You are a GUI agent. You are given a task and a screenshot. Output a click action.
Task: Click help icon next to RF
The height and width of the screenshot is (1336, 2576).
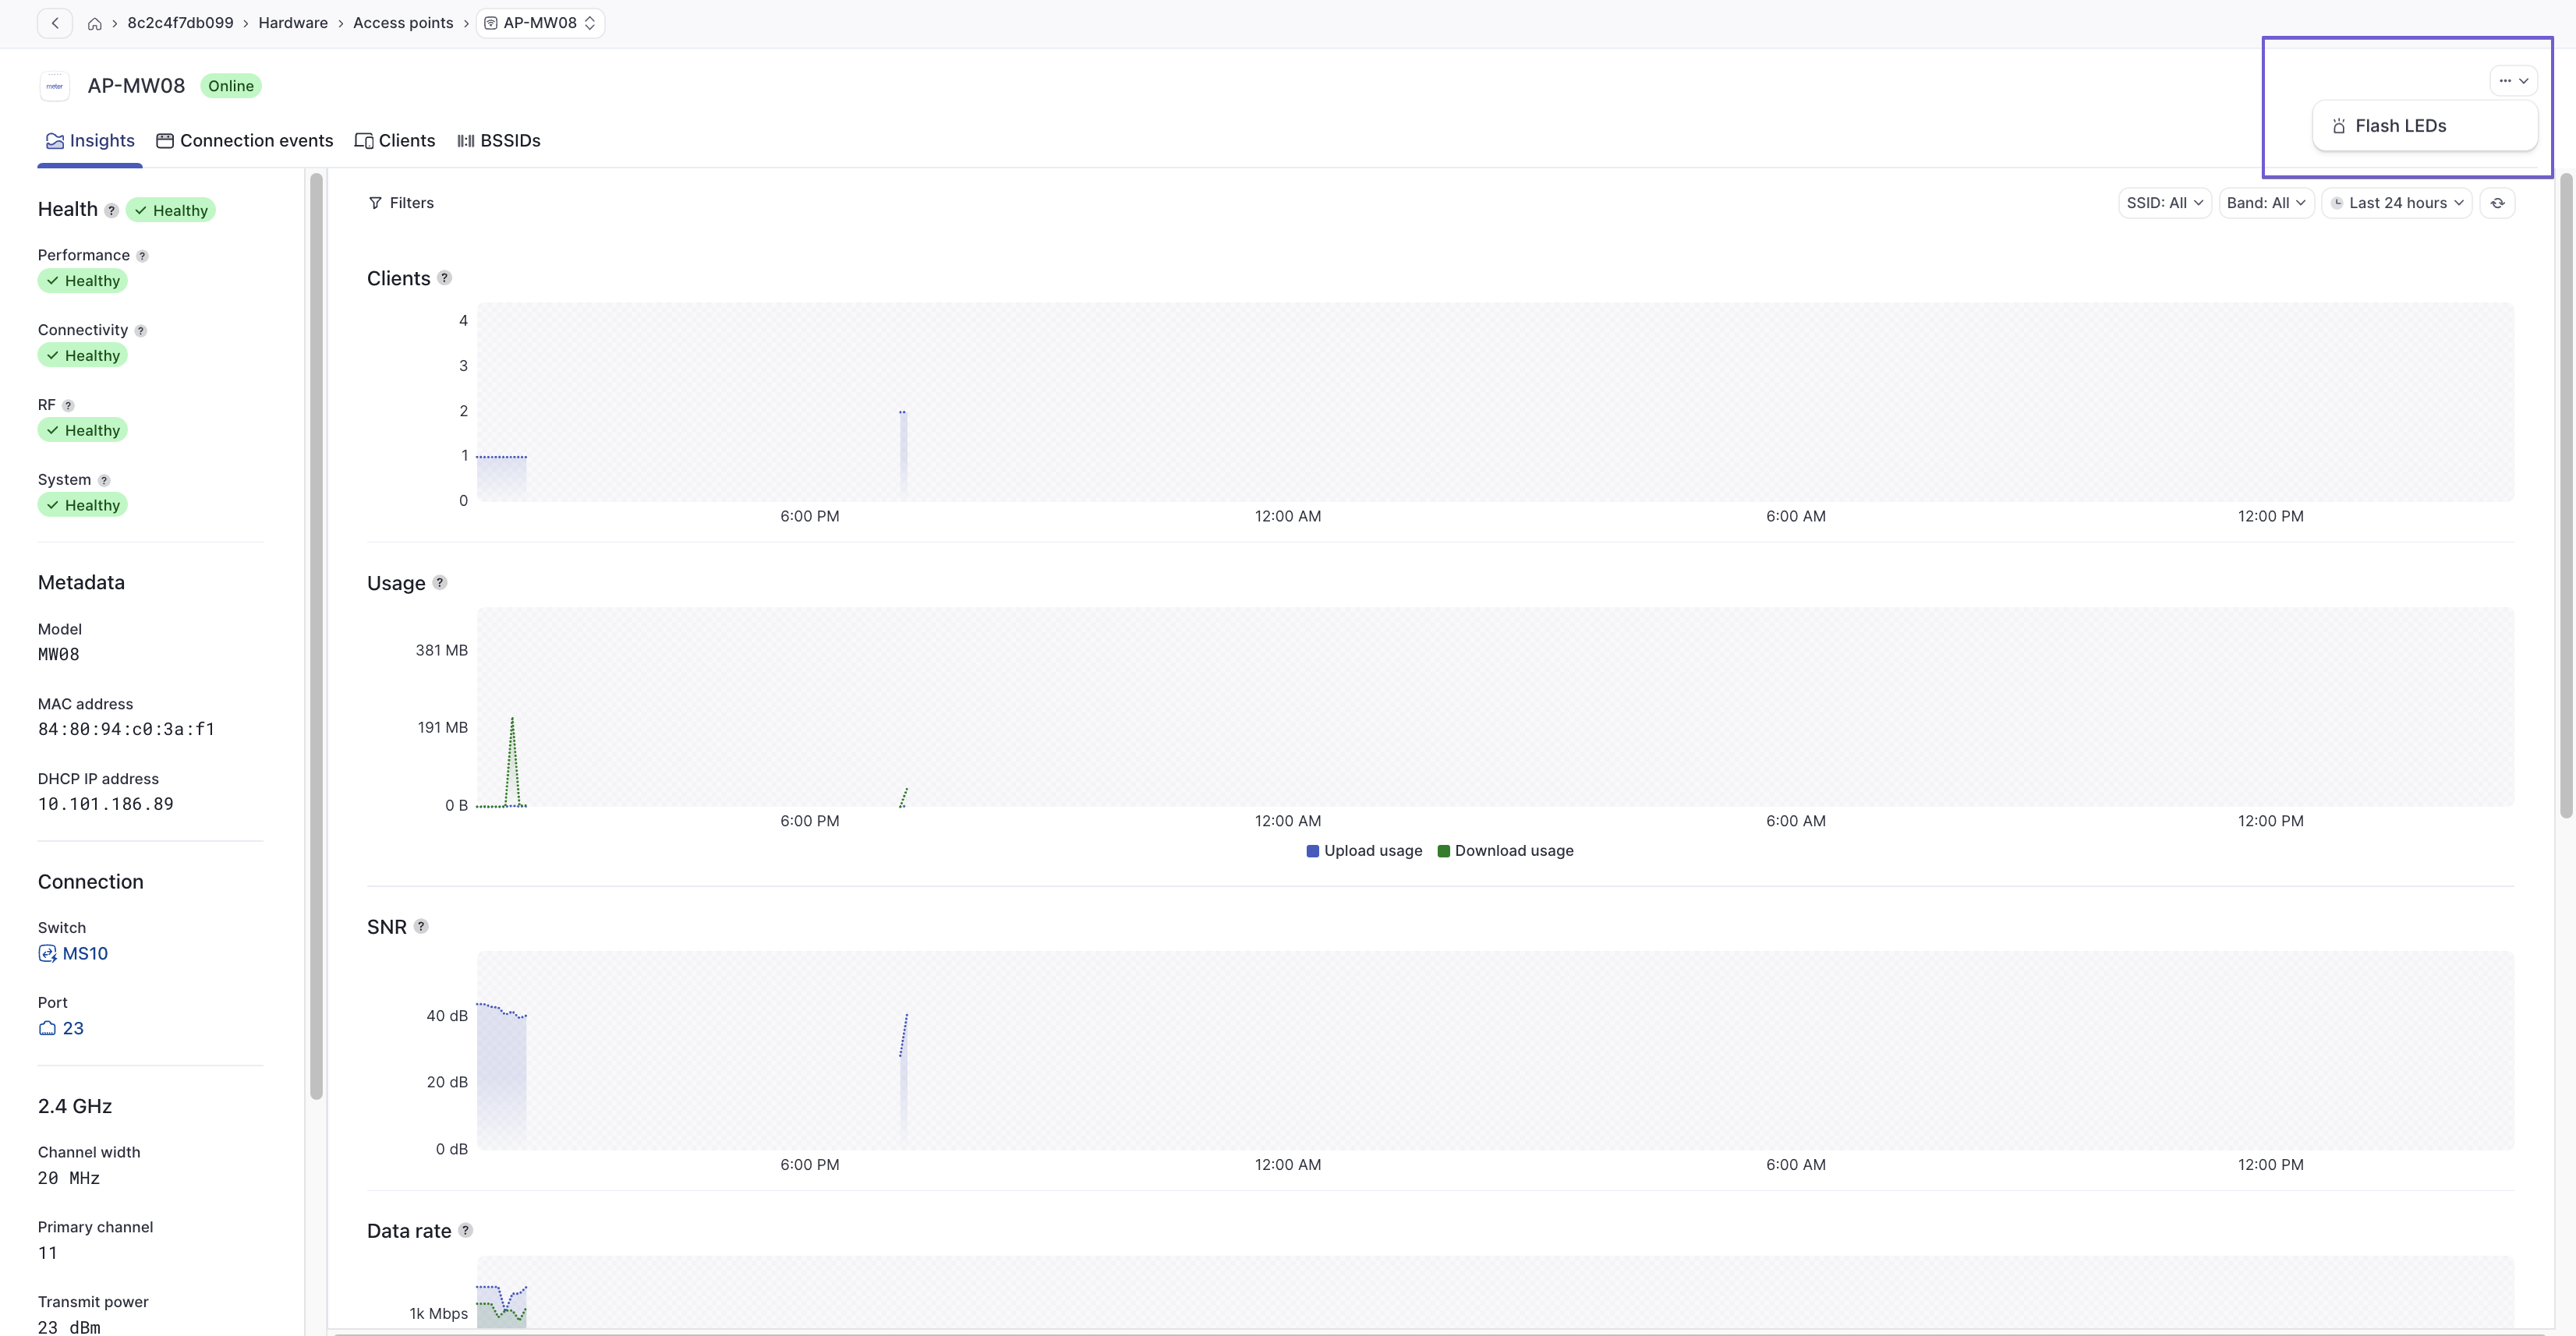point(68,406)
